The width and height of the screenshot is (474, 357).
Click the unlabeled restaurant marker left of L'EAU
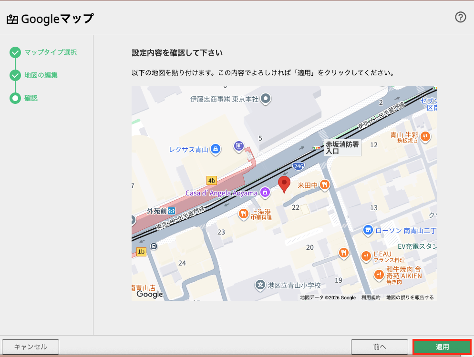(x=343, y=253)
